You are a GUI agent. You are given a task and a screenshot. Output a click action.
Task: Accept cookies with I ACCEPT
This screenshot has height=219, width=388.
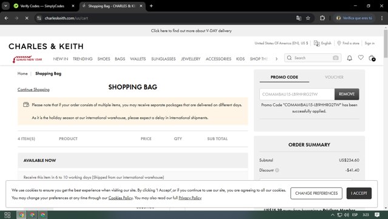coord(359,194)
